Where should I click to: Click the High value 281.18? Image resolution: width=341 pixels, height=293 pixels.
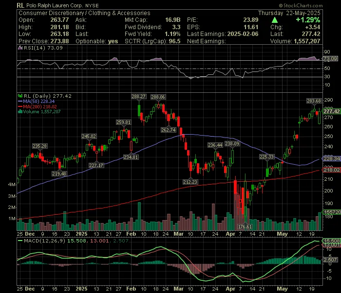click(x=59, y=27)
